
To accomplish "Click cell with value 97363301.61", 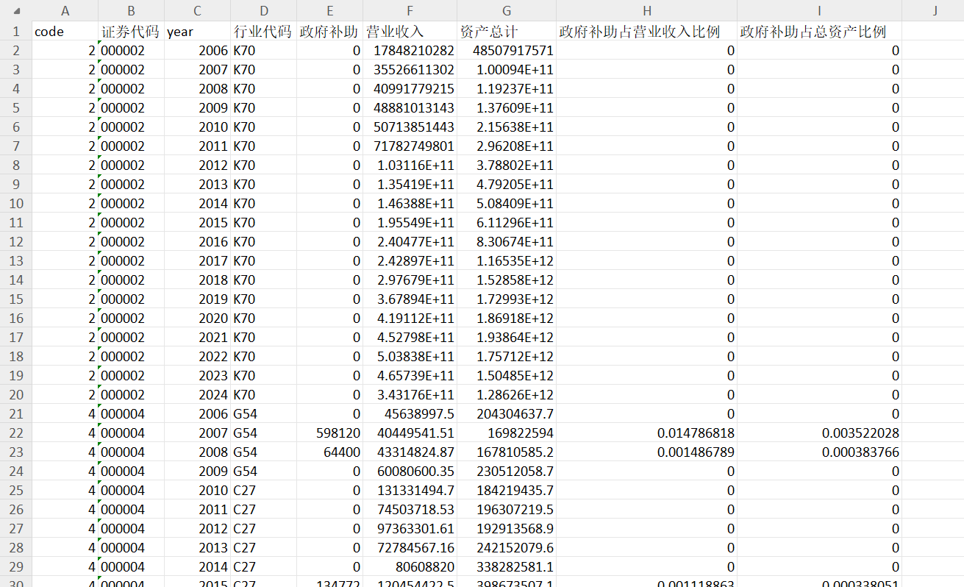I will 410,529.
